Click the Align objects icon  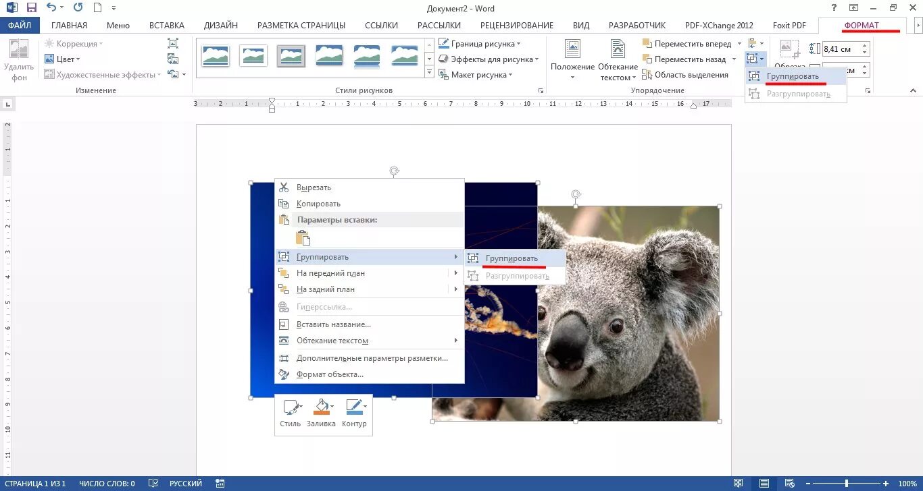point(753,44)
